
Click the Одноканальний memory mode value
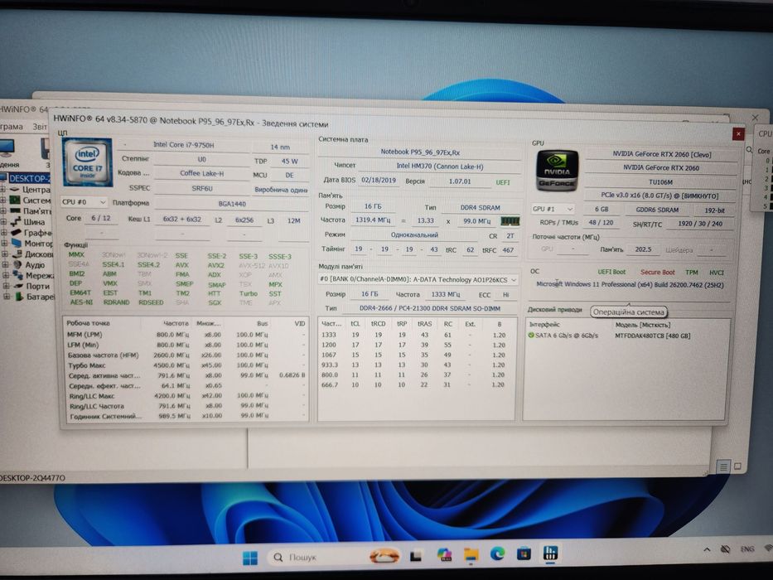point(414,235)
